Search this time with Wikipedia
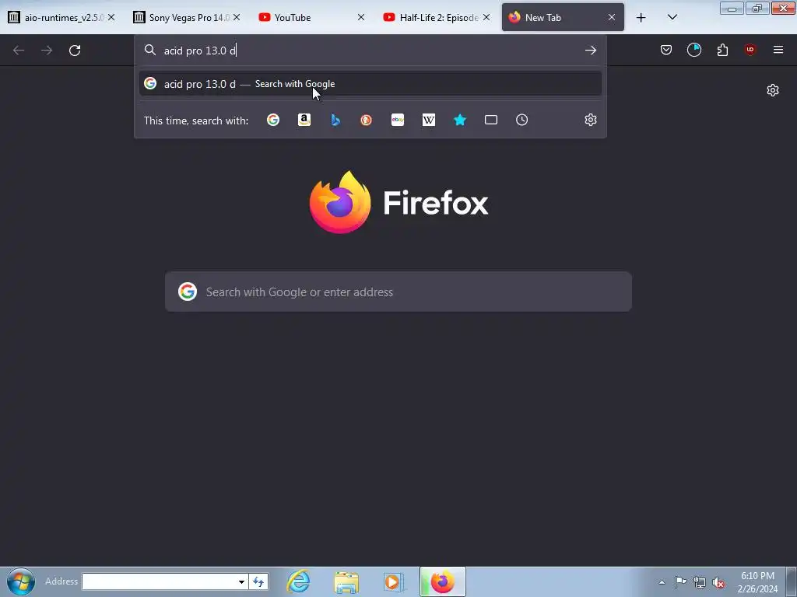The image size is (797, 597). 429,120
